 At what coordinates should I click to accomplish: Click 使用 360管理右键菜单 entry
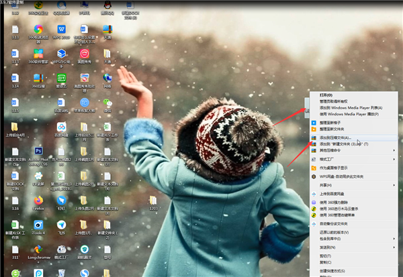point(354,215)
